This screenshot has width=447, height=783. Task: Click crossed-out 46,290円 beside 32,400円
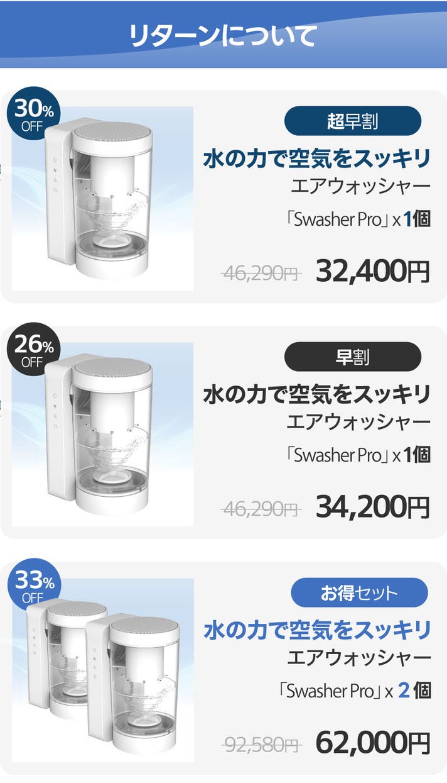coord(261,274)
